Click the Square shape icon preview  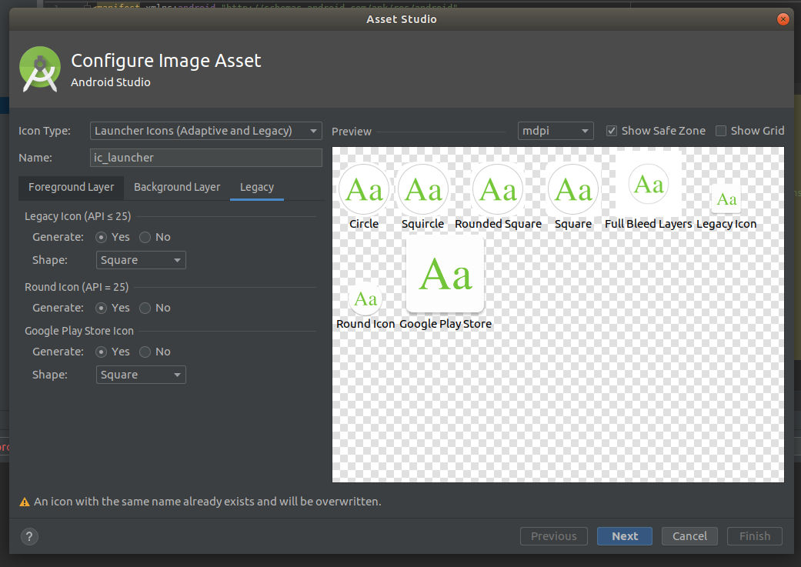point(573,188)
